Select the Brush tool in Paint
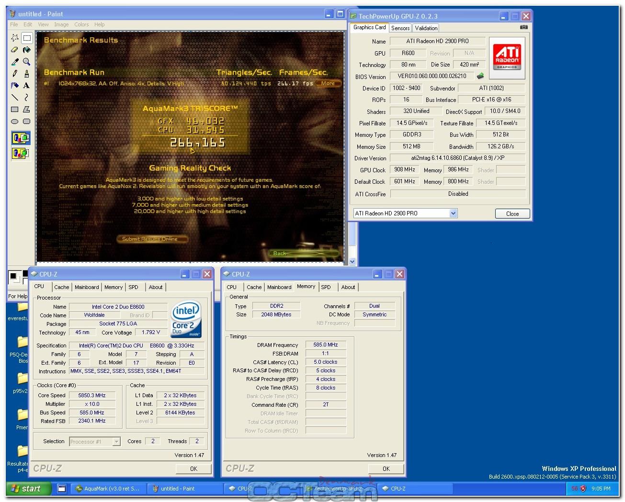Screen dimensions: 625x502 point(27,74)
